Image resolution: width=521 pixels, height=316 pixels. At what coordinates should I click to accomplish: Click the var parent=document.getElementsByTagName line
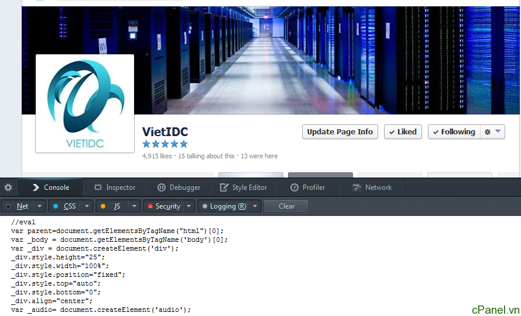[117, 231]
